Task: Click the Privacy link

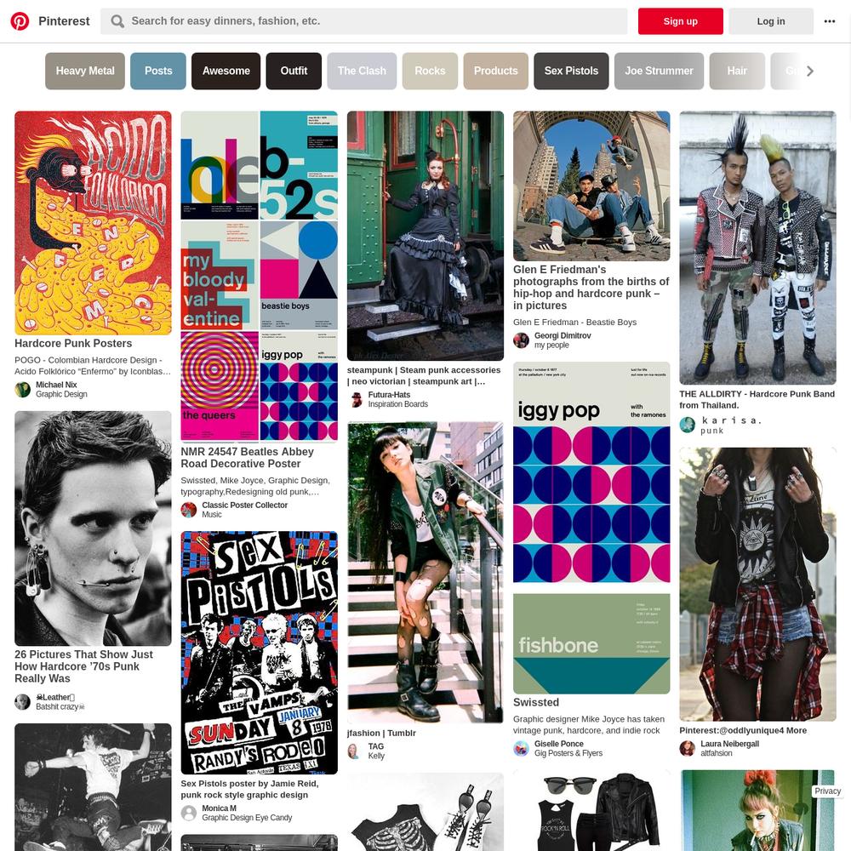Action: pos(828,791)
